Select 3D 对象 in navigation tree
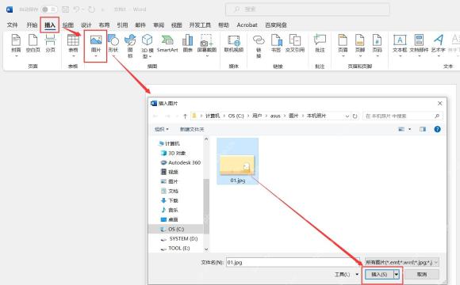This screenshot has width=460, height=285. (x=174, y=153)
